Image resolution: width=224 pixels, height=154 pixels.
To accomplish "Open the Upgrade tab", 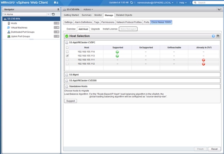I will coord(95,29).
